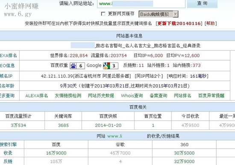This screenshot has height=165, width=235.
Task: Open the 网站排名 link
Action: (182, 96)
